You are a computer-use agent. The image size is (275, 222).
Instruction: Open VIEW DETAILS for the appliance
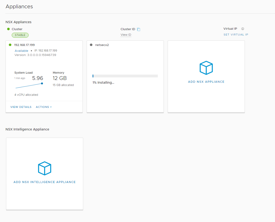[21, 107]
